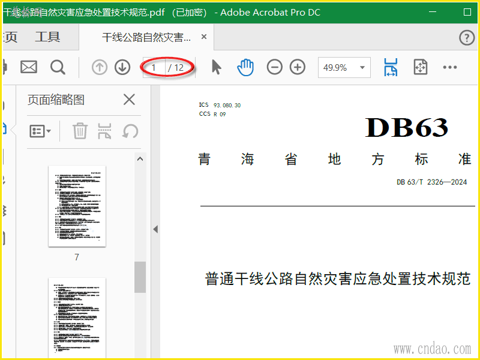Activate the hand pan tool
The image size is (480, 360).
click(x=245, y=67)
